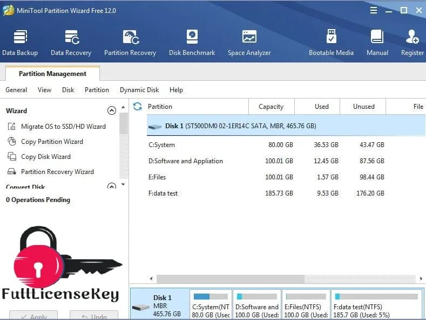Click the 12.45 GB used cell
Viewport: 426px width, 320px height.
tap(326, 161)
